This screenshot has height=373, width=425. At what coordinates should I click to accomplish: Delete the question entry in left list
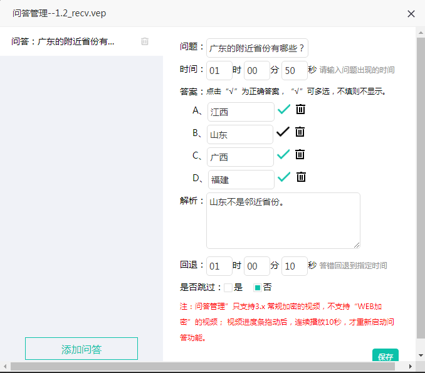point(145,41)
